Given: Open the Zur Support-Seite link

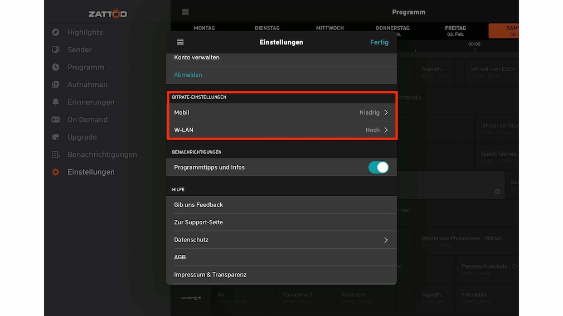Looking at the screenshot, I should 198,222.
